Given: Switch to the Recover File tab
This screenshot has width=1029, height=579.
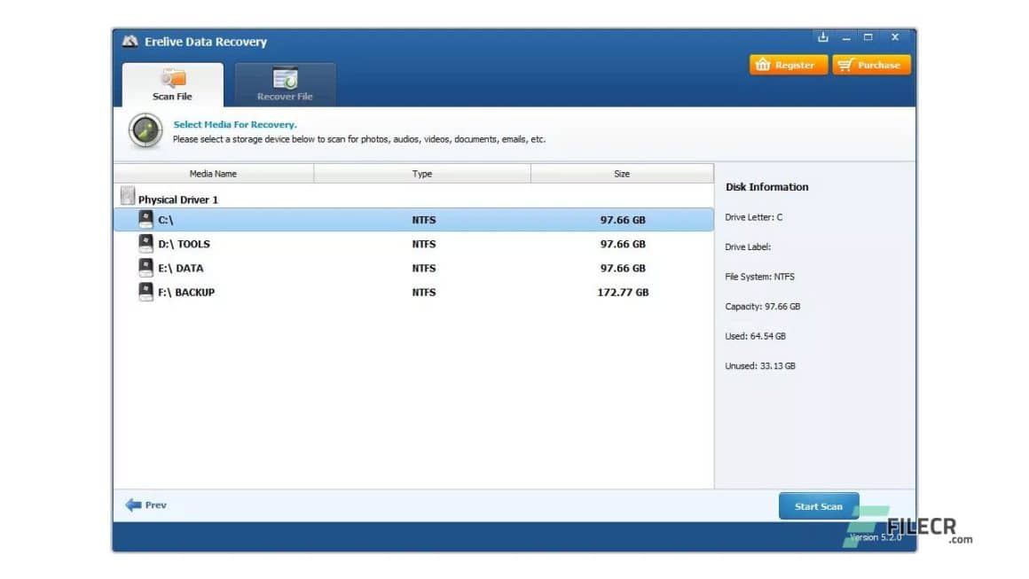Looking at the screenshot, I should pyautogui.click(x=285, y=84).
